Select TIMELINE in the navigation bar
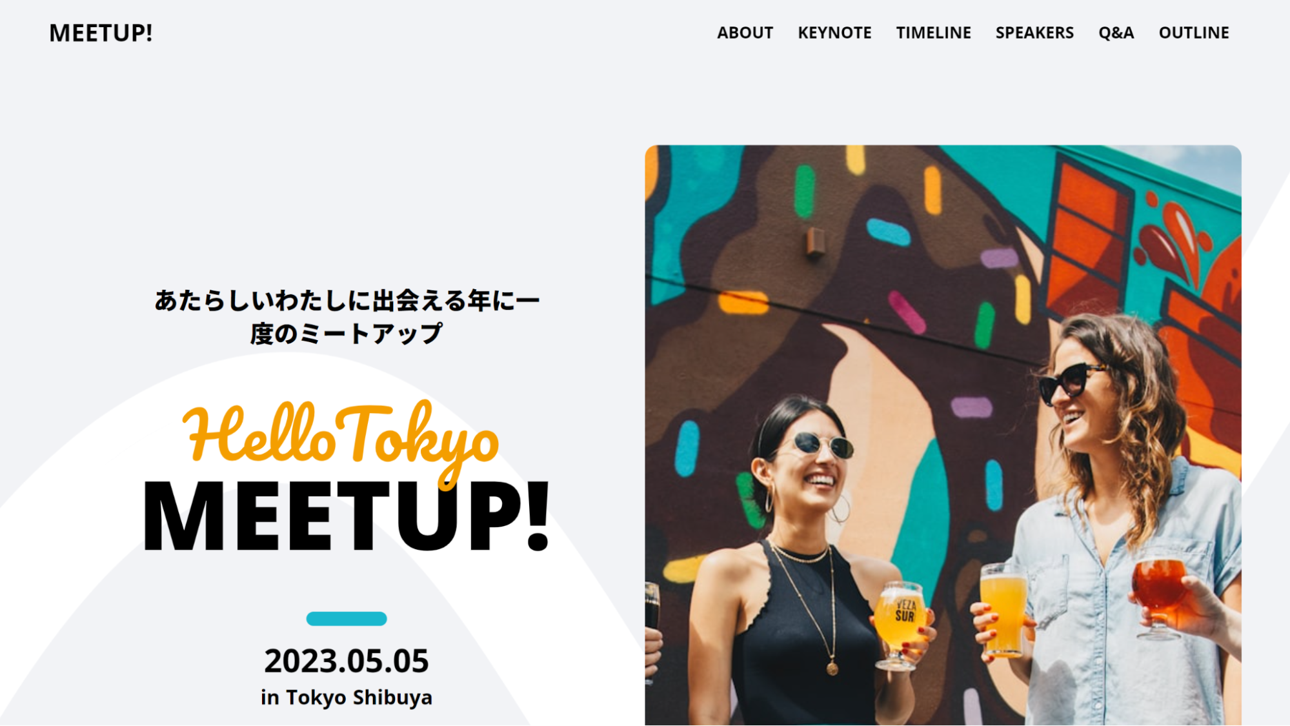The image size is (1290, 726). (x=933, y=33)
